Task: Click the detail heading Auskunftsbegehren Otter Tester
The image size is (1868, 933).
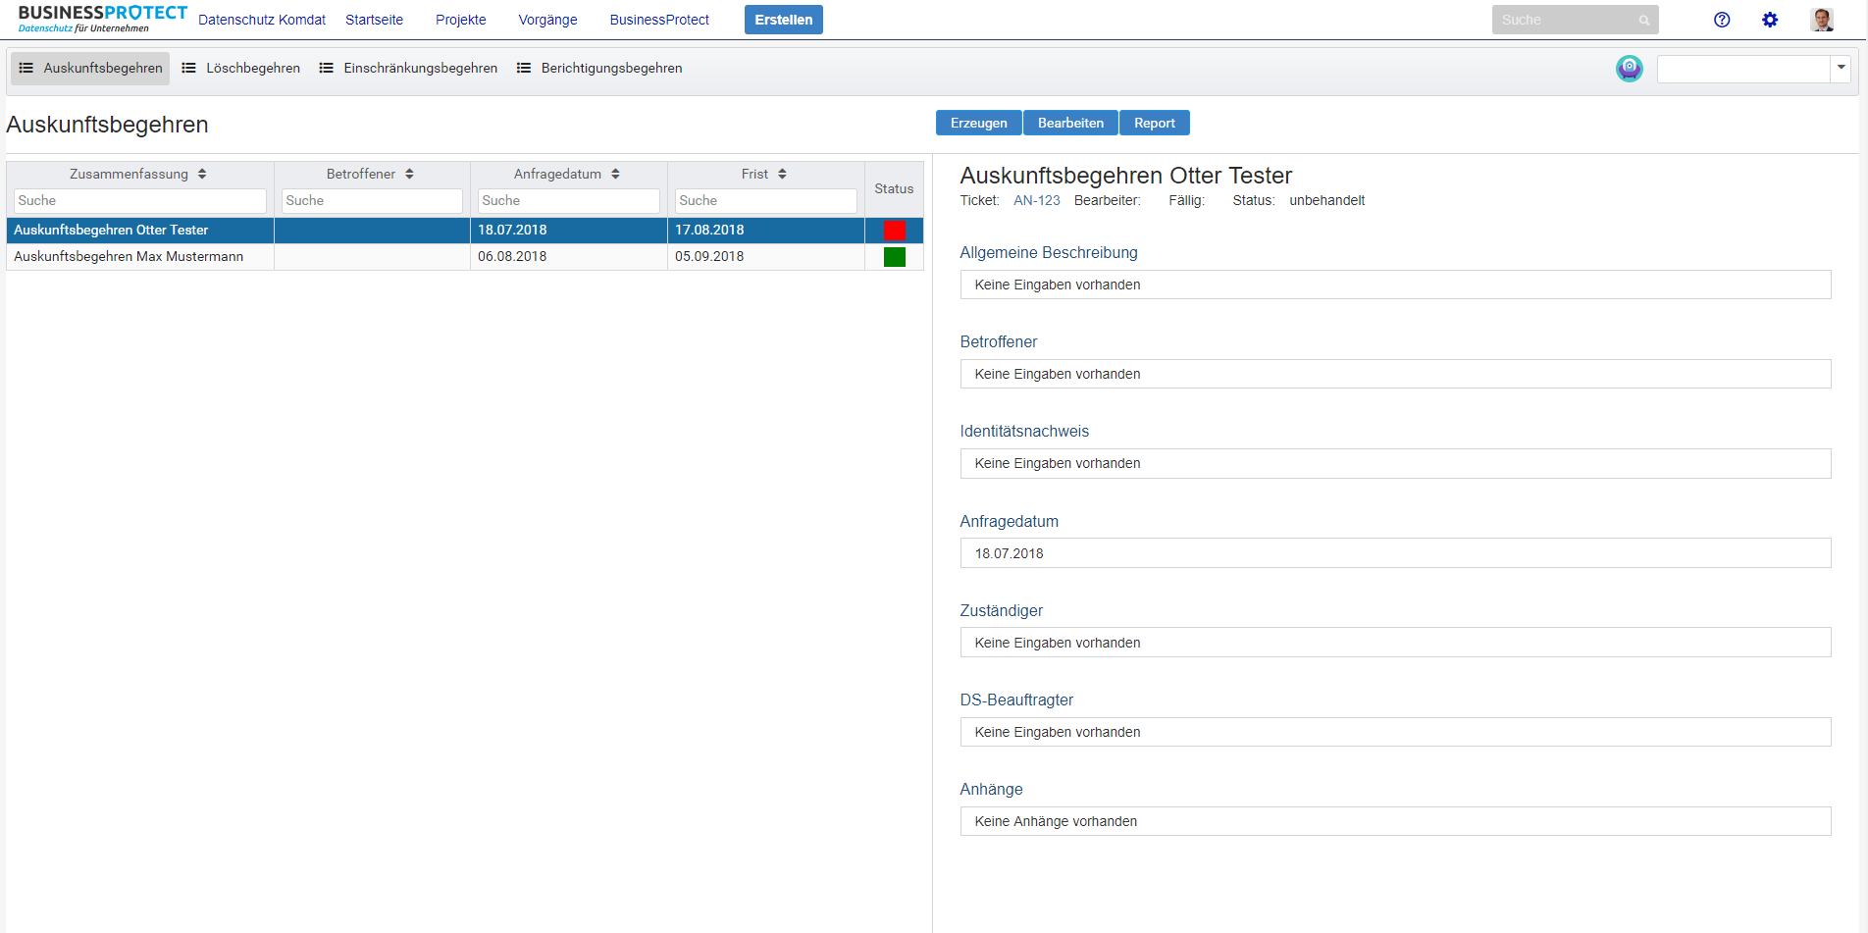Action: 1126,176
